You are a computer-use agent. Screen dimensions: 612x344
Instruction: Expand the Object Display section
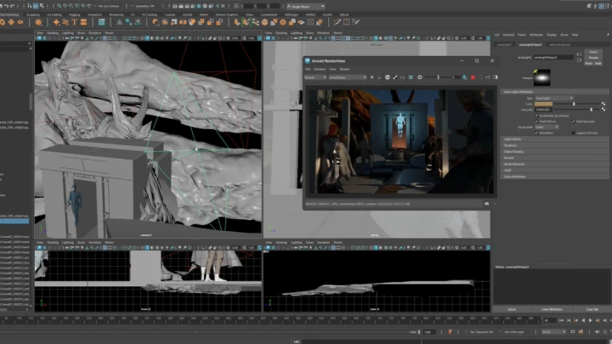554,152
